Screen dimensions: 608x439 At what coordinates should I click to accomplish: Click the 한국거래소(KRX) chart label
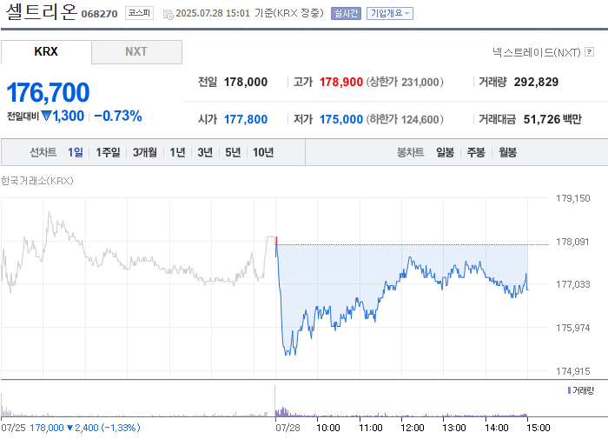click(36, 181)
